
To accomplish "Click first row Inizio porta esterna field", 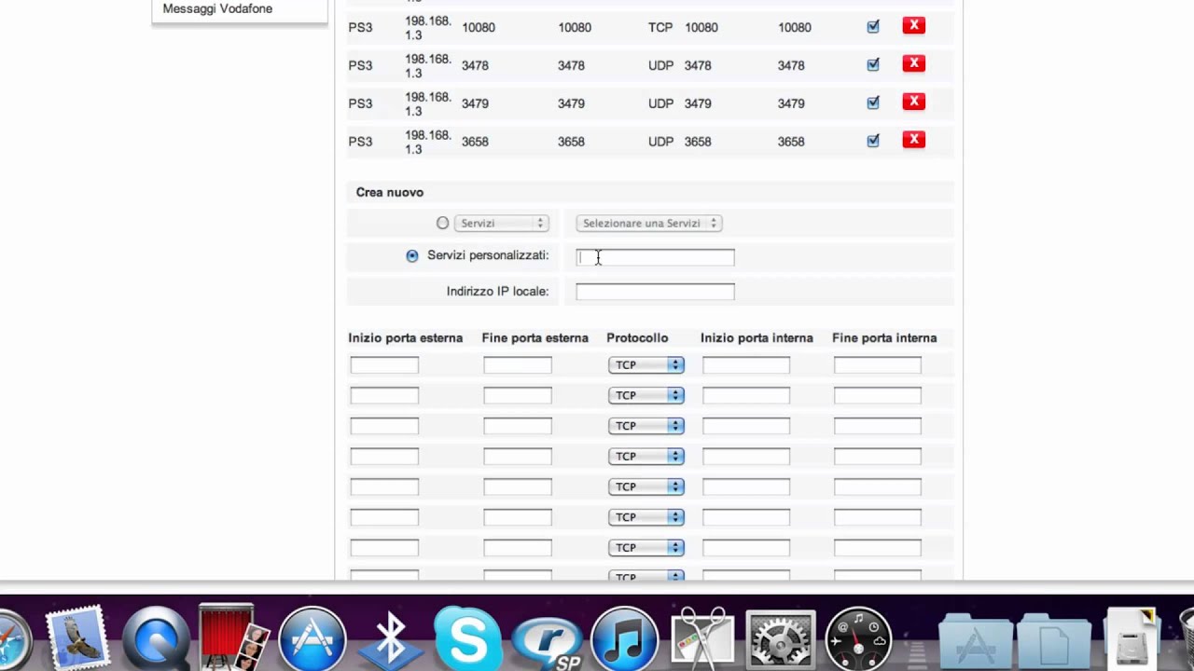I will pyautogui.click(x=384, y=365).
